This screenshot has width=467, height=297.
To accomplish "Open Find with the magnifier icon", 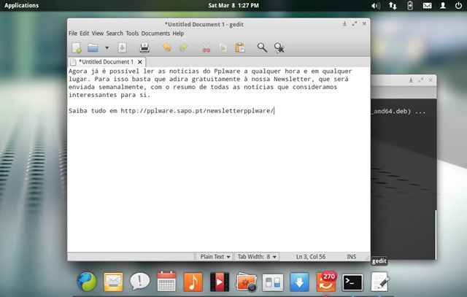I will click(x=262, y=47).
